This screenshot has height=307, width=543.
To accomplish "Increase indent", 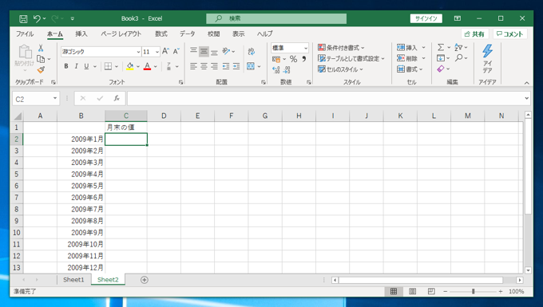I will tap(236, 66).
